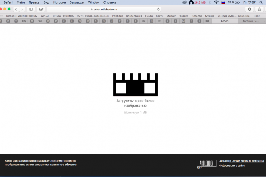Switch to the Колор tab
The image size is (266, 177).
click(224, 21)
